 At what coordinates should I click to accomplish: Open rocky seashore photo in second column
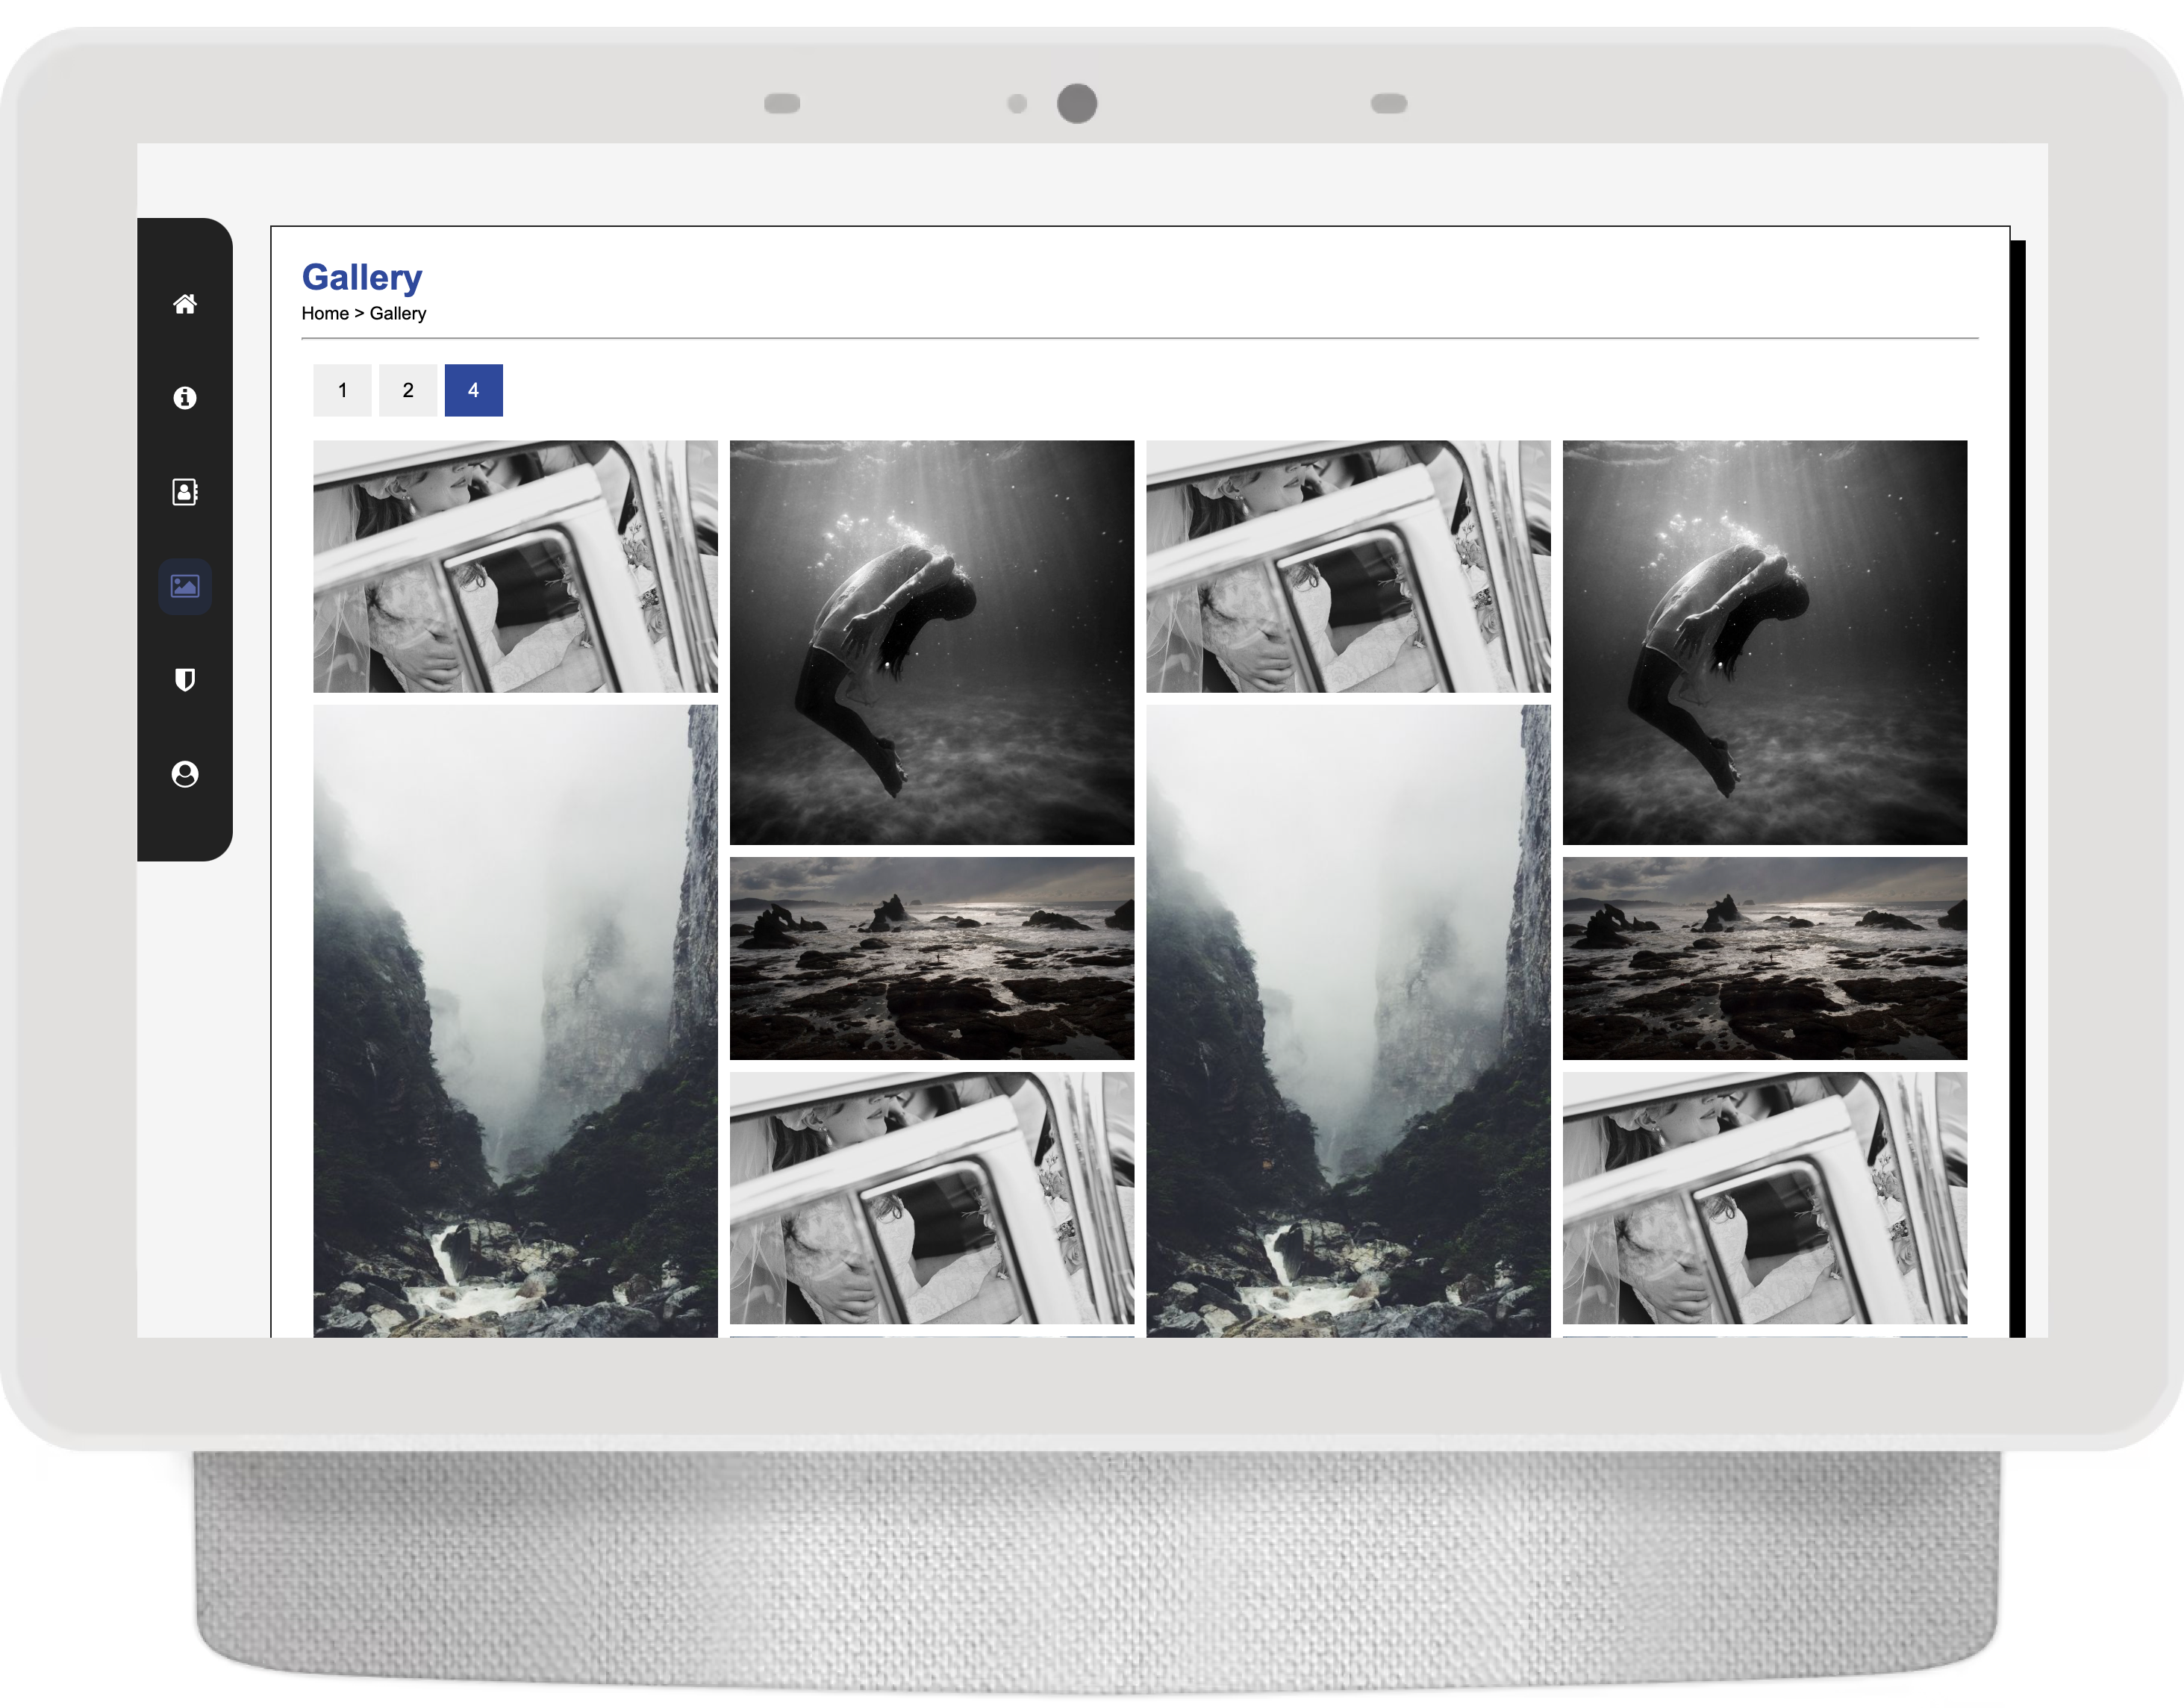931,958
